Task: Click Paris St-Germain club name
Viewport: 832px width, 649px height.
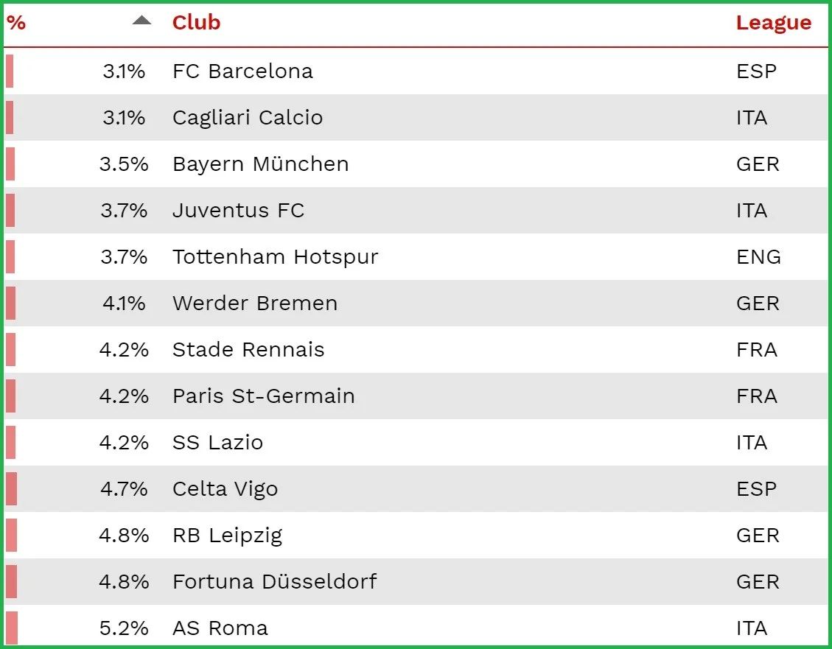Action: click(x=263, y=396)
